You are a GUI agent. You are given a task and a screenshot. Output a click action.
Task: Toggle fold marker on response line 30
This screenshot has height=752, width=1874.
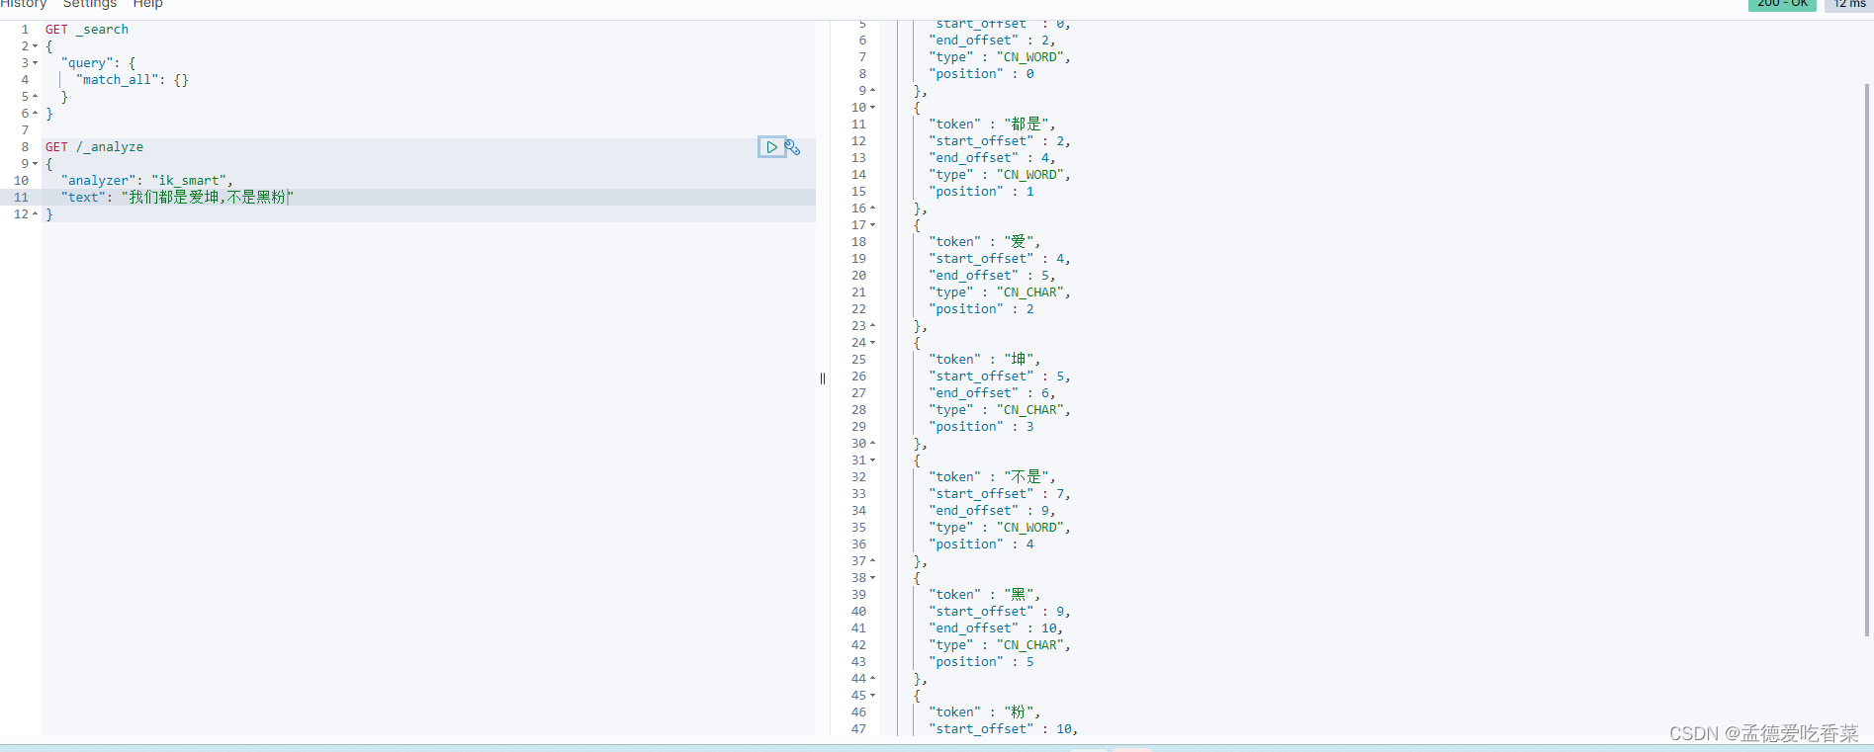(x=872, y=444)
